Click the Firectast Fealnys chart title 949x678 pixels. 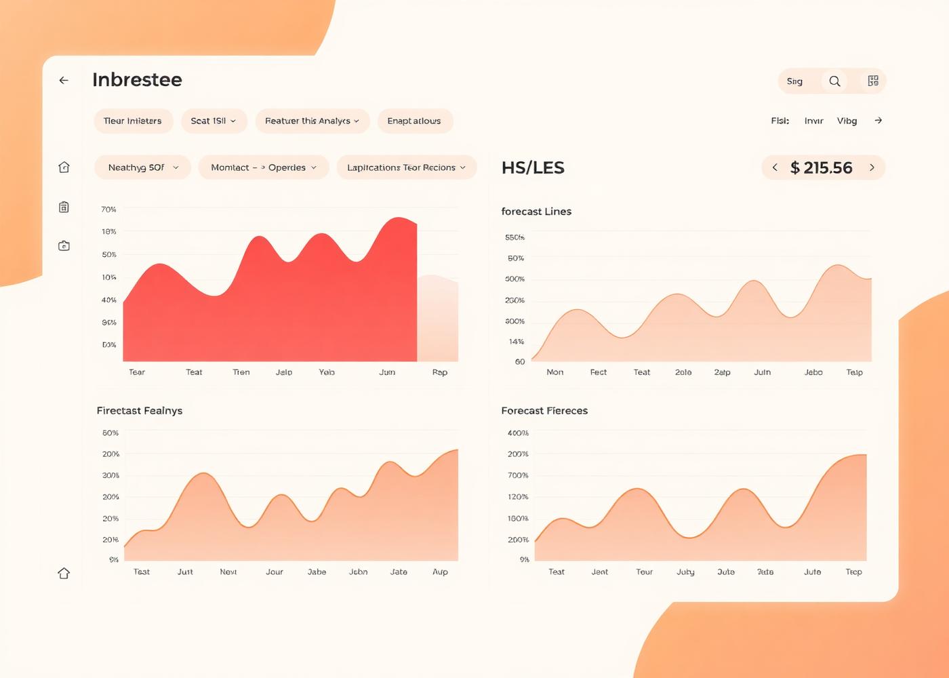coord(140,411)
